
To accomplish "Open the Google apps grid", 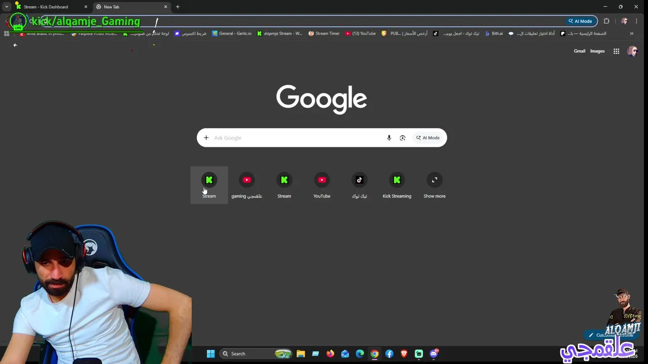I will coord(616,51).
